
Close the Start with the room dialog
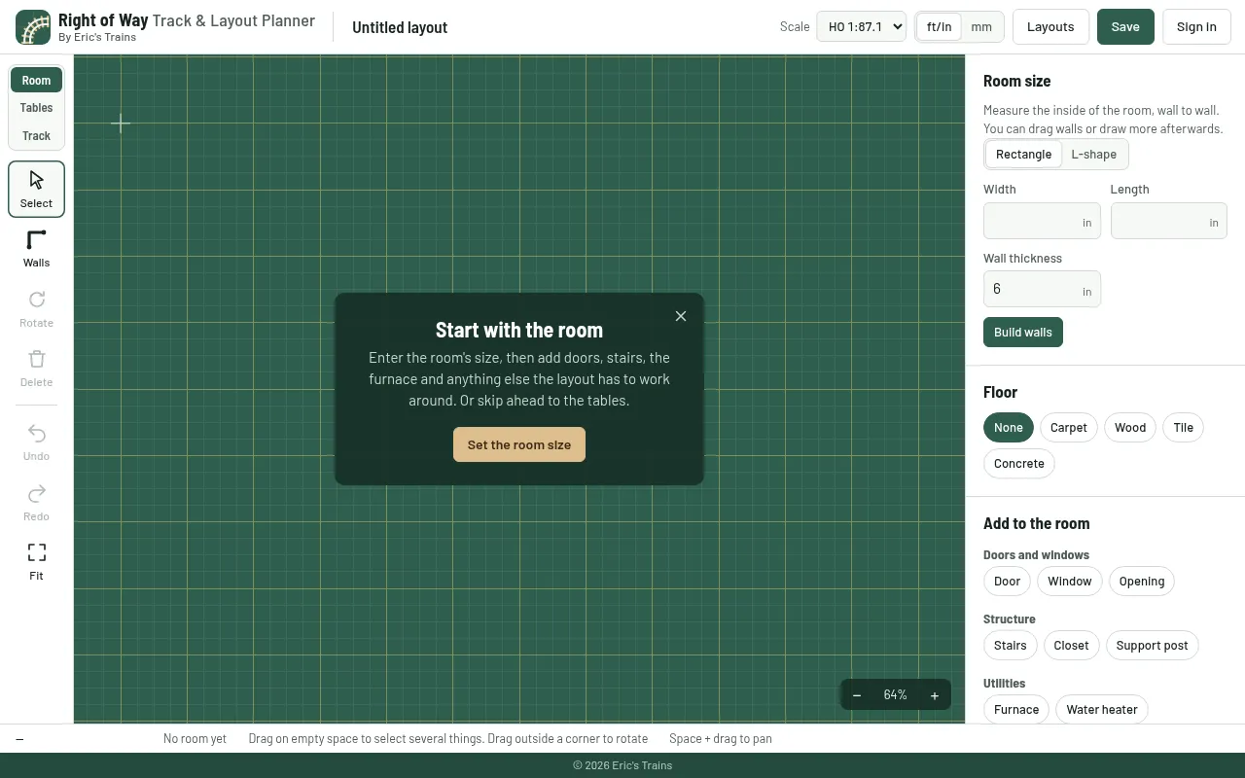click(681, 316)
